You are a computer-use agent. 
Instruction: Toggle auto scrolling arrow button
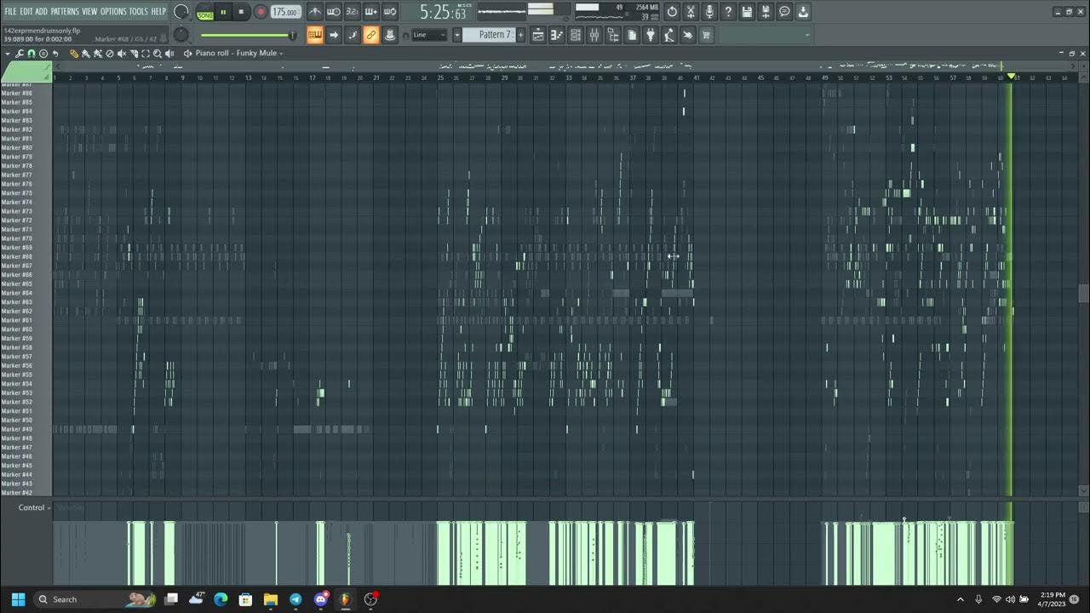334,35
